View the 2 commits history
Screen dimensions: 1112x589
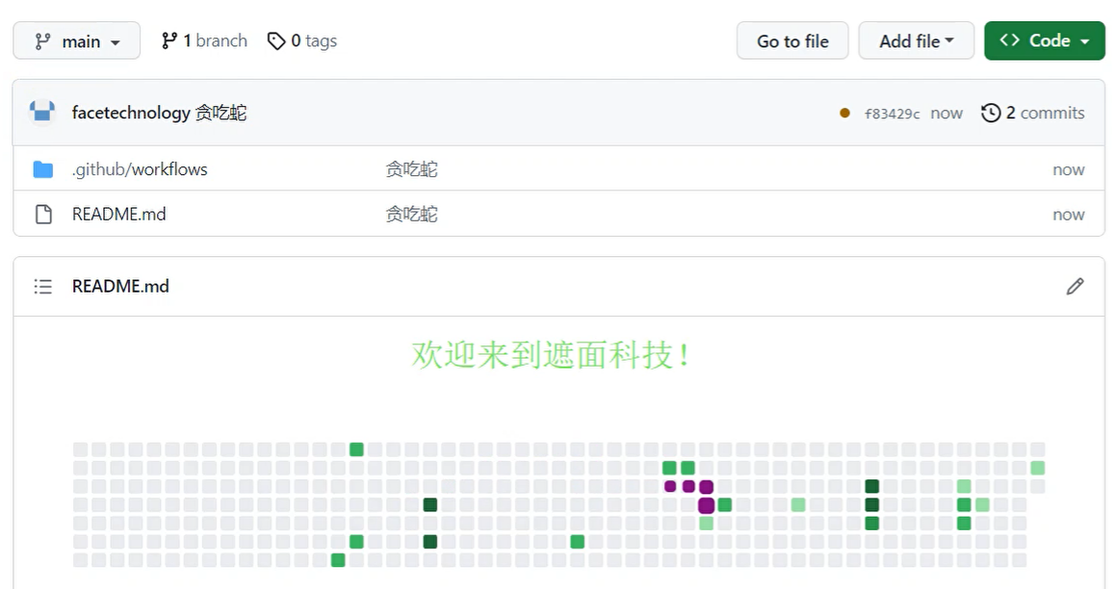(1043, 113)
